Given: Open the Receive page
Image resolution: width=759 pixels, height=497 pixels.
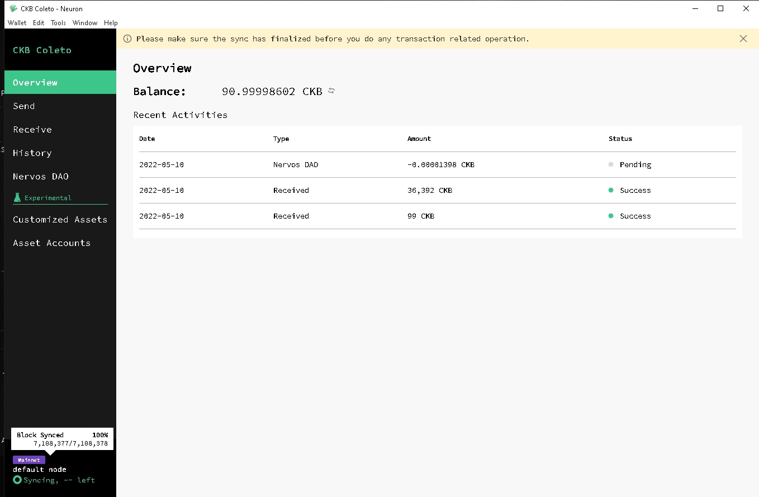Looking at the screenshot, I should coord(32,129).
